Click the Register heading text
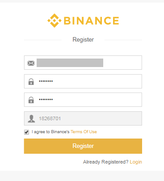 (x=83, y=40)
